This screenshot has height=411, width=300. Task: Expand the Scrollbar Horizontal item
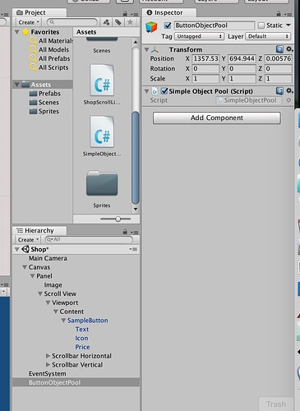click(48, 356)
